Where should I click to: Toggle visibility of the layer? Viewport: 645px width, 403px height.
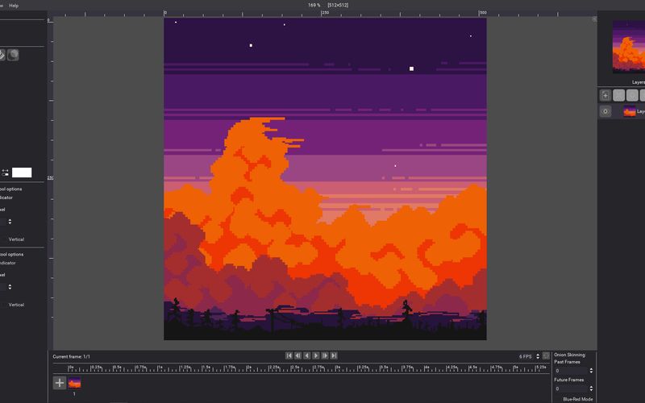click(605, 111)
